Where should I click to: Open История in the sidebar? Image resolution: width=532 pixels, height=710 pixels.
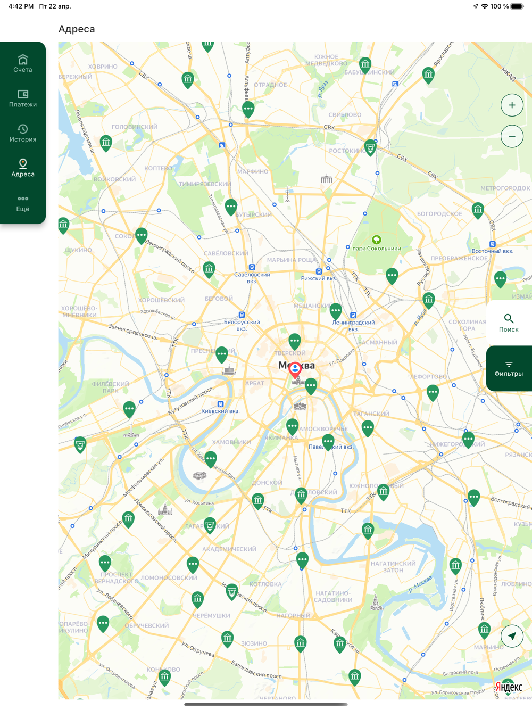(23, 133)
